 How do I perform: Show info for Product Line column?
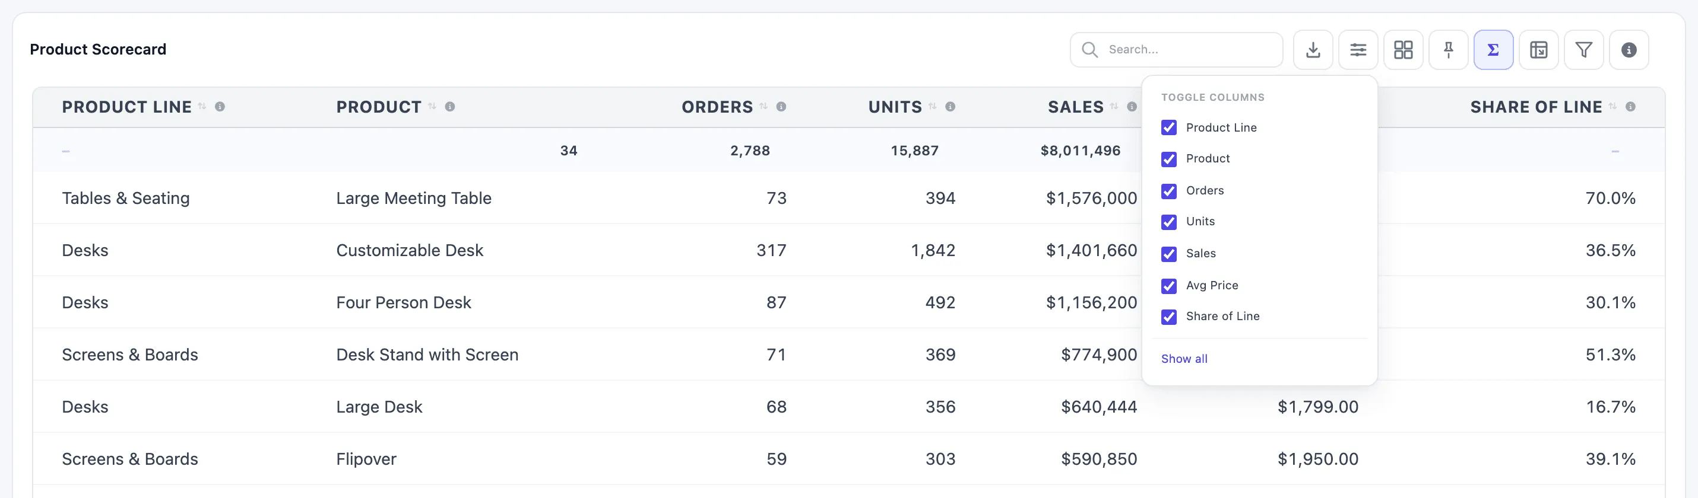[x=220, y=107]
